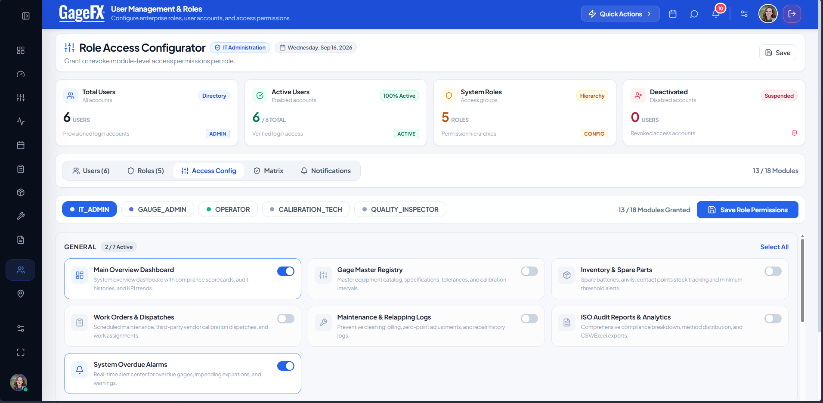The height and width of the screenshot is (403, 823).
Task: Click the ACTIVE label in Active Users
Action: 406,133
